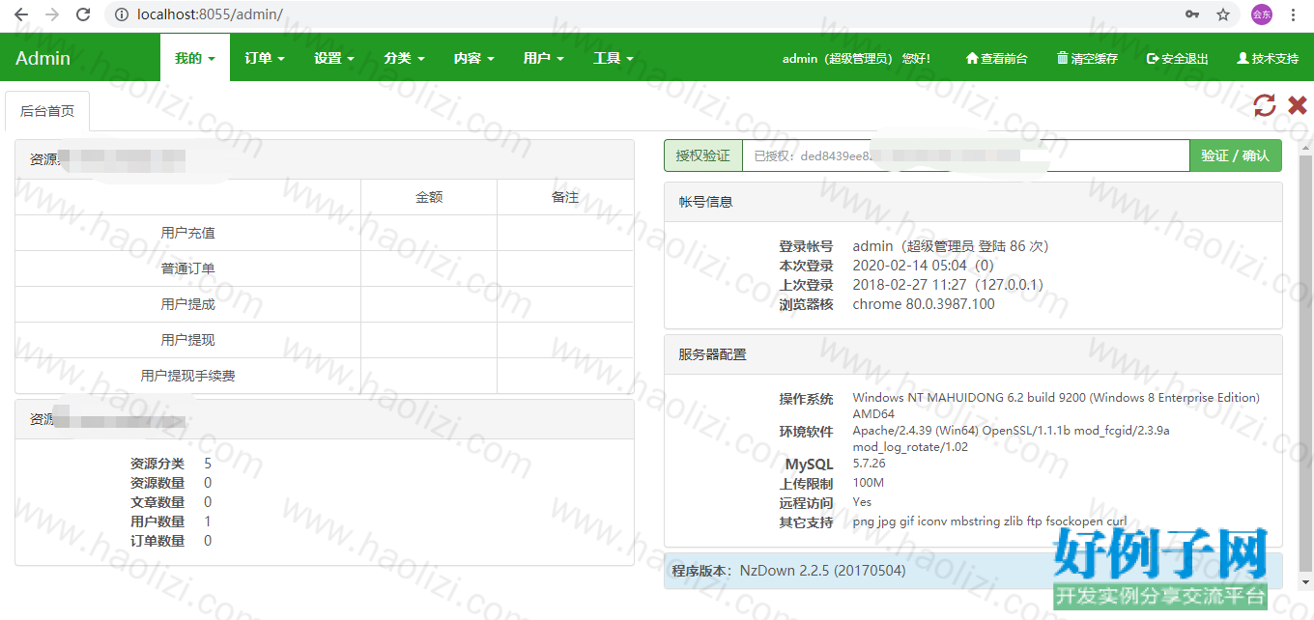Open 技术支持 link
The width and height of the screenshot is (1314, 620).
(x=1268, y=59)
